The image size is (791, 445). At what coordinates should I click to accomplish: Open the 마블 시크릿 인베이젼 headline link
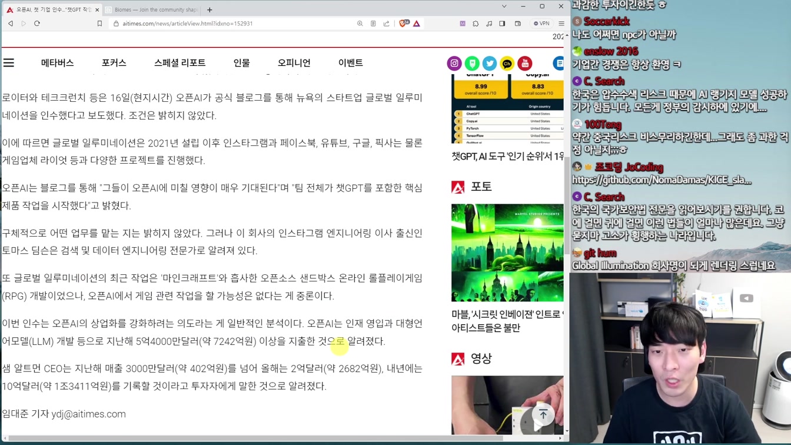[x=507, y=321]
